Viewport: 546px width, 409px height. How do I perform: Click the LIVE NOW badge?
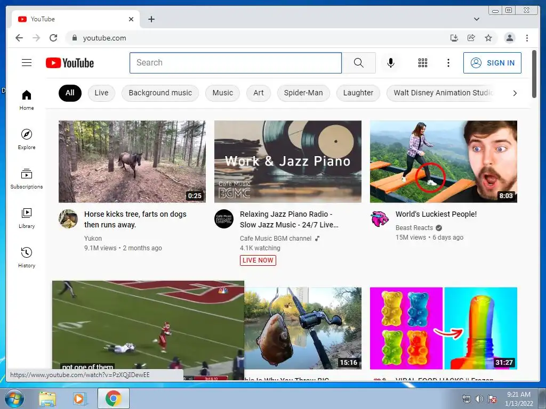(x=258, y=260)
